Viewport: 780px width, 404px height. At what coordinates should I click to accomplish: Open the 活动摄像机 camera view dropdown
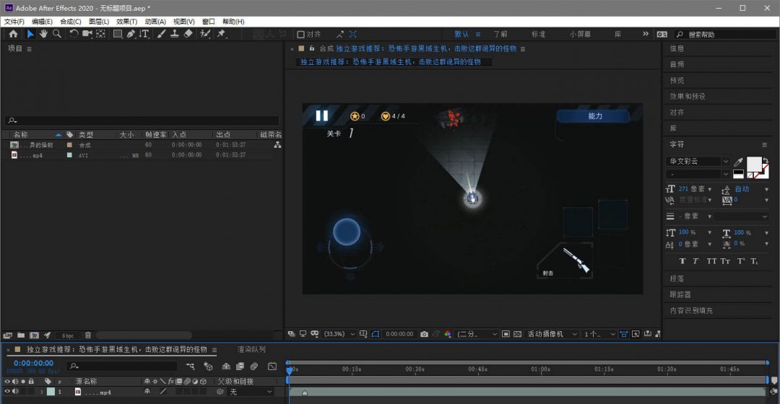pyautogui.click(x=552, y=334)
